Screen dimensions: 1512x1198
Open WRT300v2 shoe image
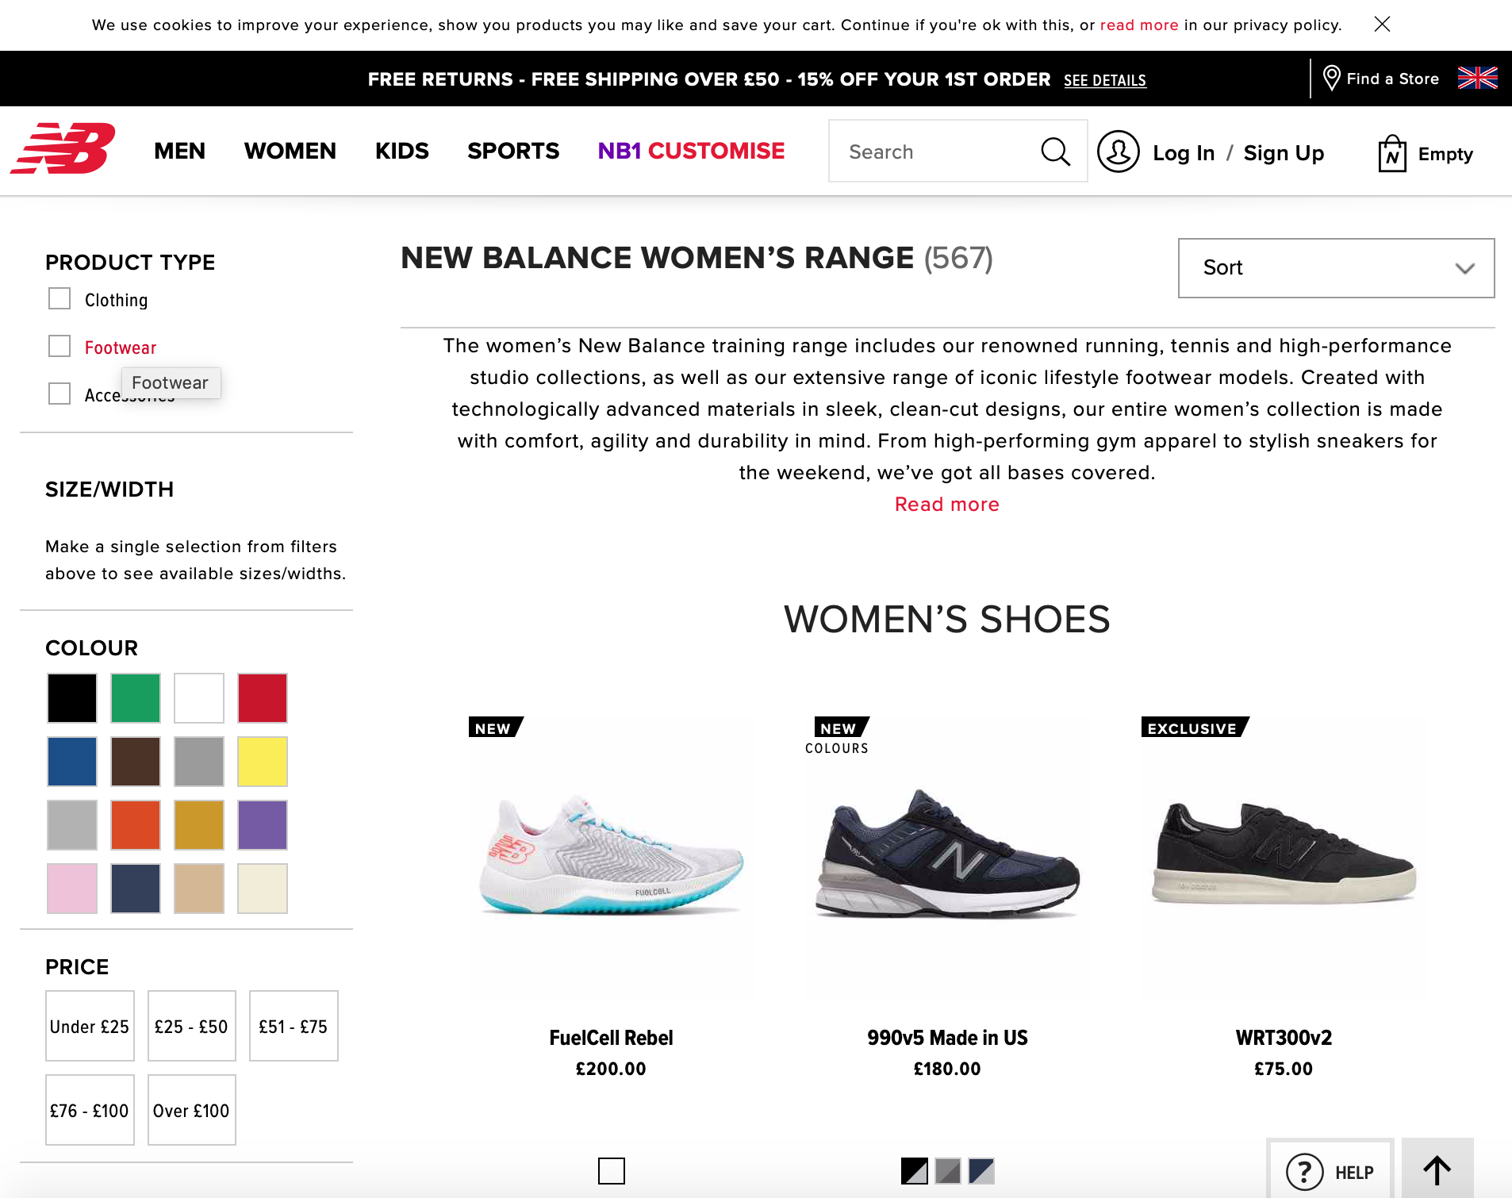(1284, 853)
